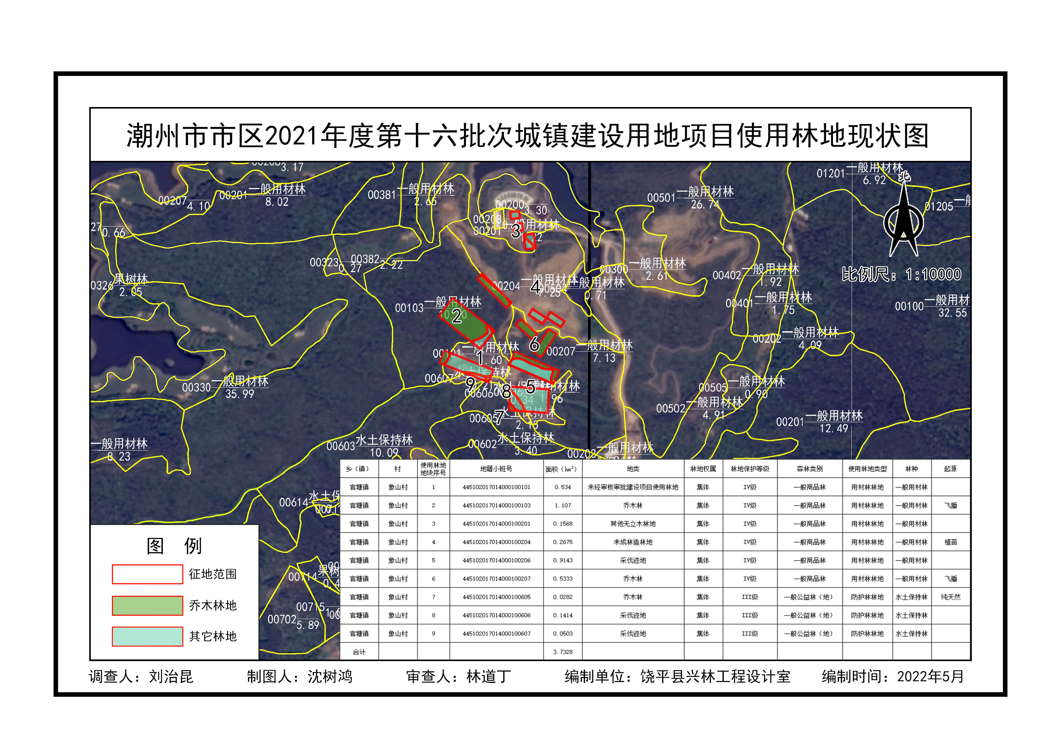Click table cell 445102017014000100605
Screen dimensions: 1061x750
point(496,597)
